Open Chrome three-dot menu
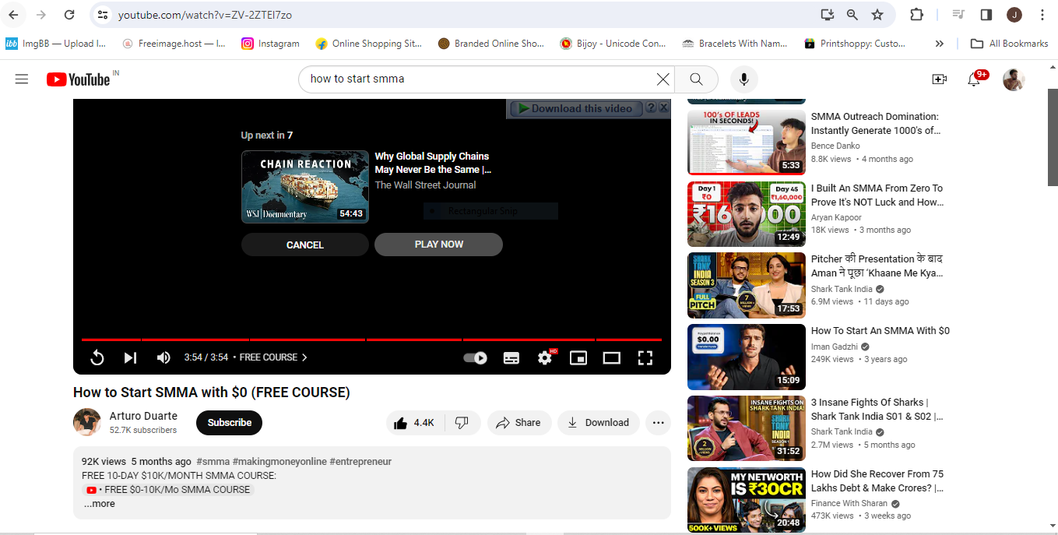 [x=1042, y=15]
